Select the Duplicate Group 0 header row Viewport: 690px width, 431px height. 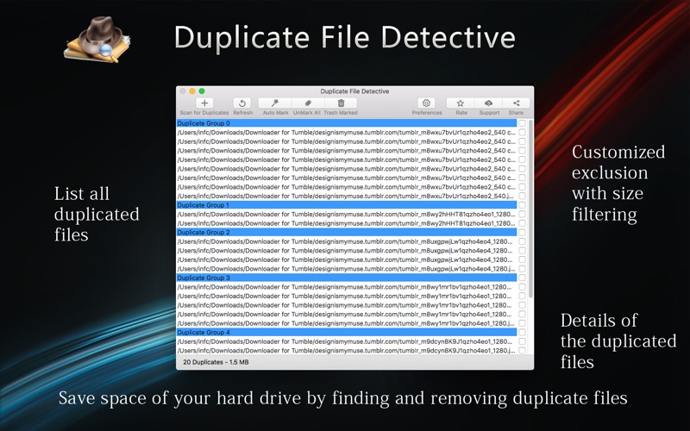(347, 123)
